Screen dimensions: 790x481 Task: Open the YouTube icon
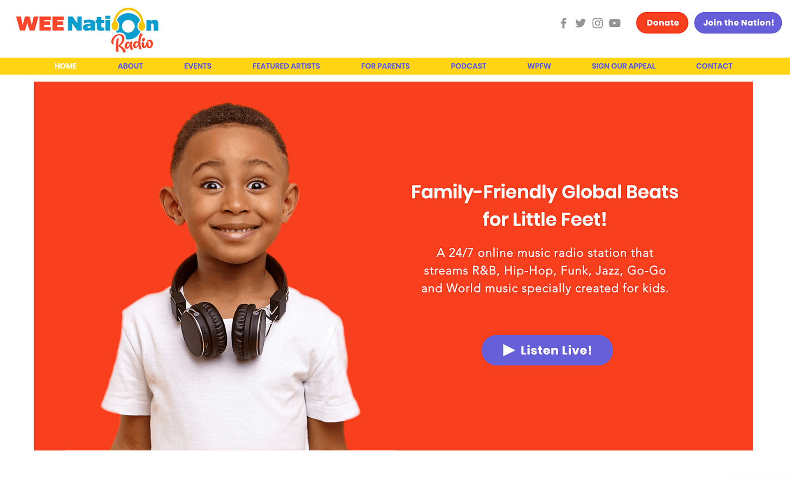pyautogui.click(x=615, y=23)
